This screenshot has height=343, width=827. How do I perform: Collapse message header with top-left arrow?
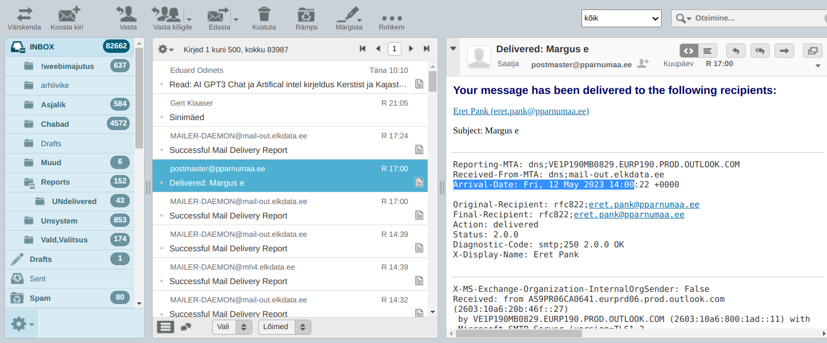(x=453, y=49)
